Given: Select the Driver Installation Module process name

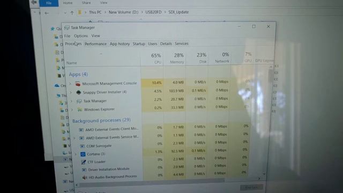Looking at the screenshot, I should pyautogui.click(x=109, y=169).
